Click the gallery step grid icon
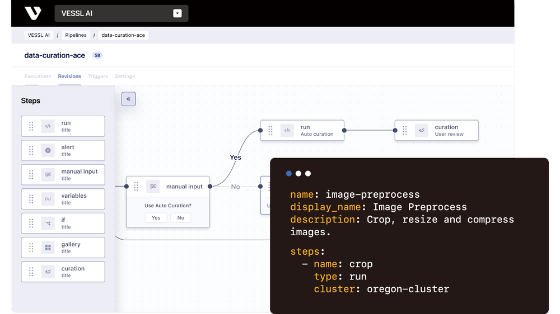Screen dimensions: 560x314 [x=48, y=248]
